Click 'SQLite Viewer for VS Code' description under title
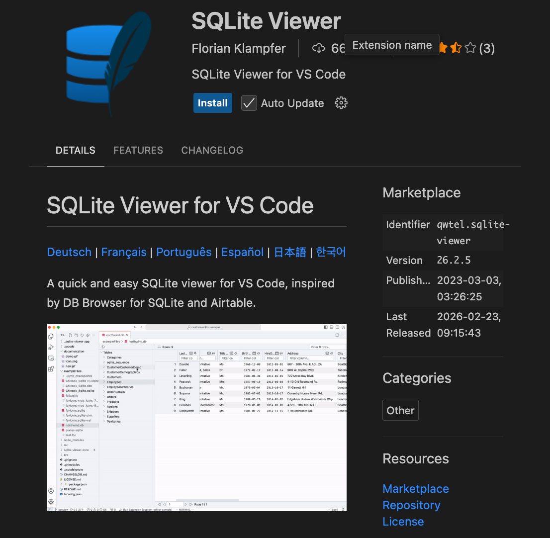 click(269, 75)
